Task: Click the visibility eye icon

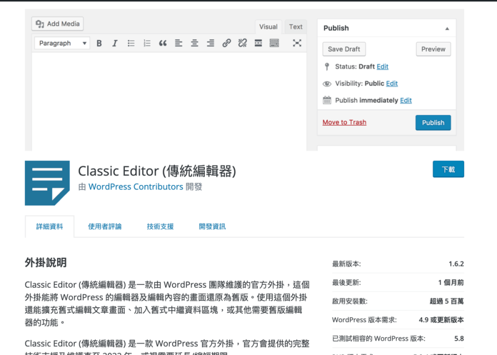Action: tap(327, 83)
